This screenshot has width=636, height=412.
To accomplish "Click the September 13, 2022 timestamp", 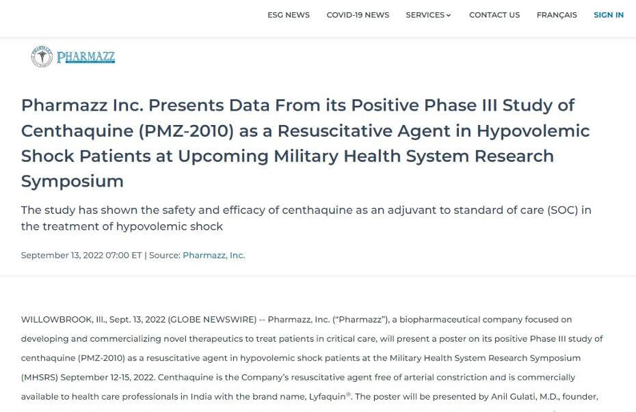I will (81, 256).
